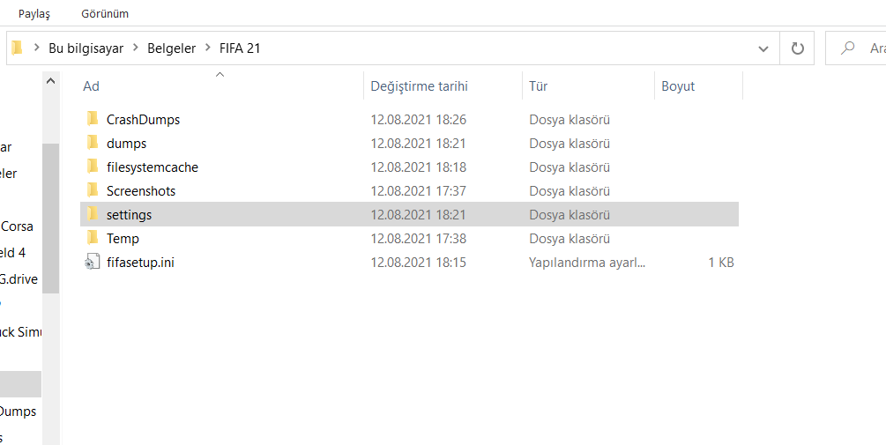Click the CrashDumps folder icon
Viewport: 886px width, 445px height.
93,119
